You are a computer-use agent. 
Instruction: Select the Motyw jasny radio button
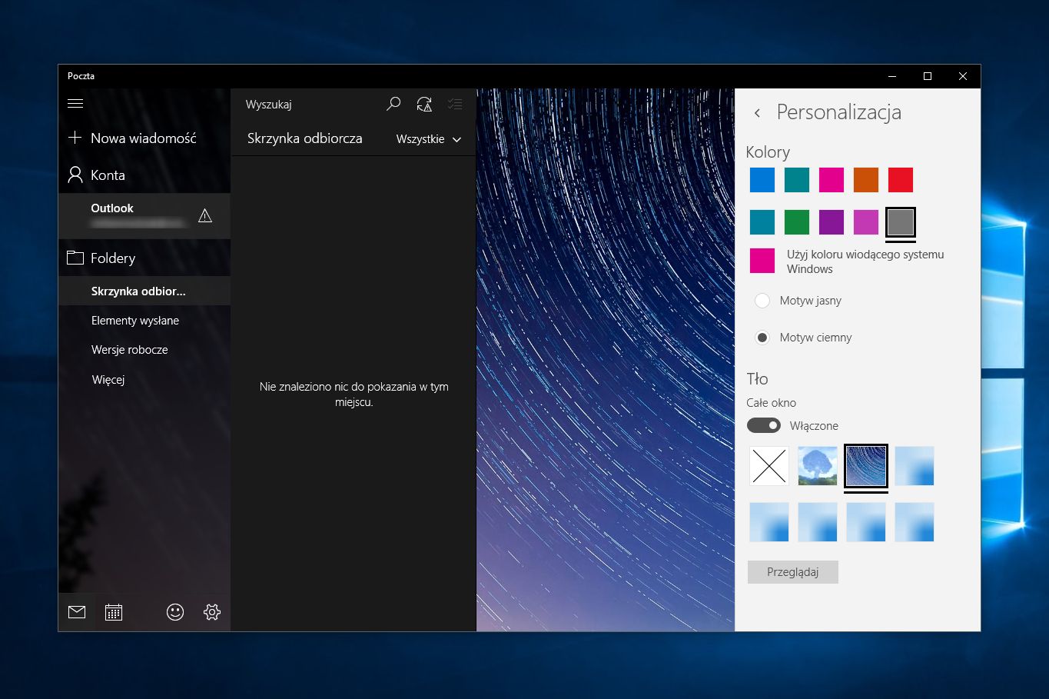[x=762, y=301]
